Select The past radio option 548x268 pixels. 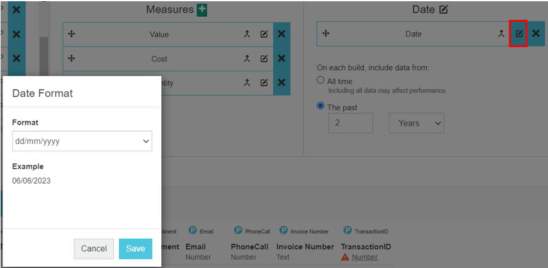(x=320, y=106)
